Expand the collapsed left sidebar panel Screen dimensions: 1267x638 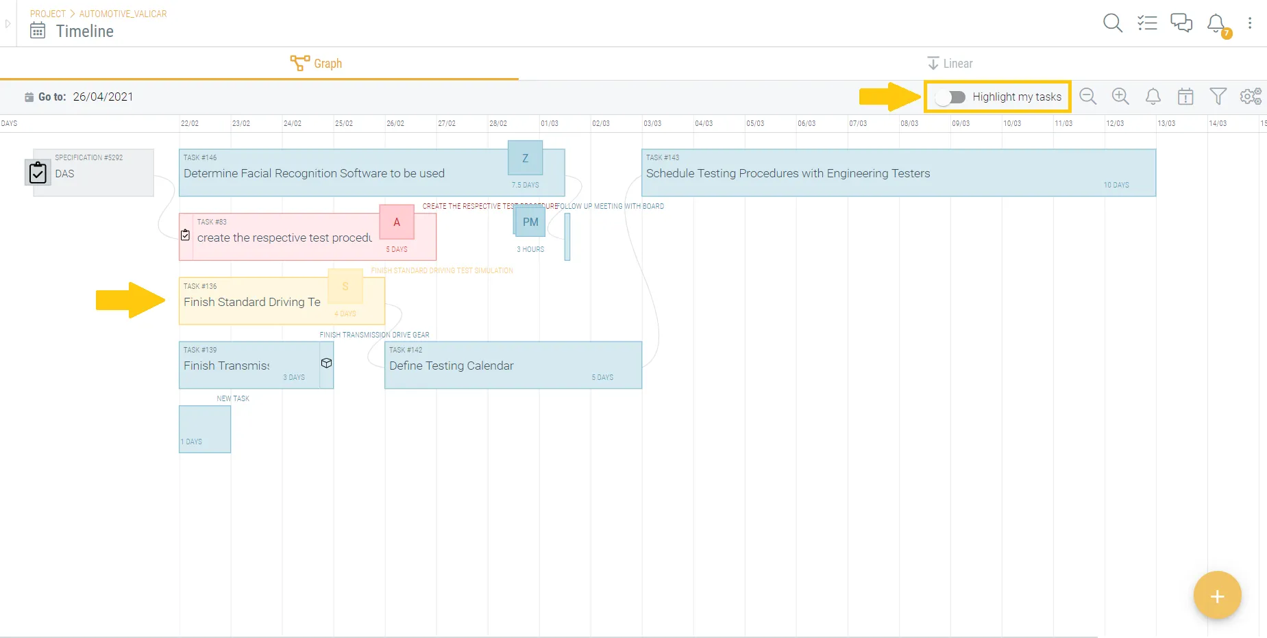click(8, 23)
